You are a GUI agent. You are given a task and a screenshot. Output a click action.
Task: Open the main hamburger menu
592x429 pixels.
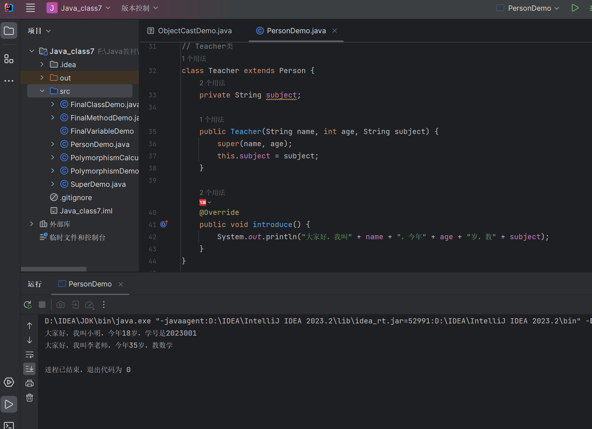point(30,8)
